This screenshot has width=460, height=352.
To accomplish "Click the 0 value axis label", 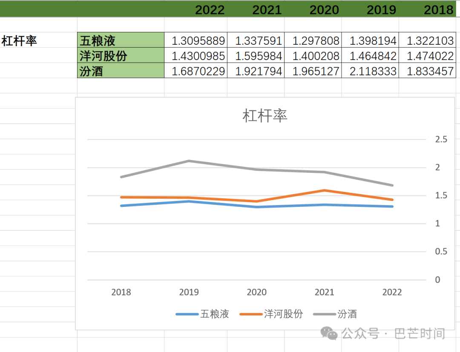I will point(437,280).
